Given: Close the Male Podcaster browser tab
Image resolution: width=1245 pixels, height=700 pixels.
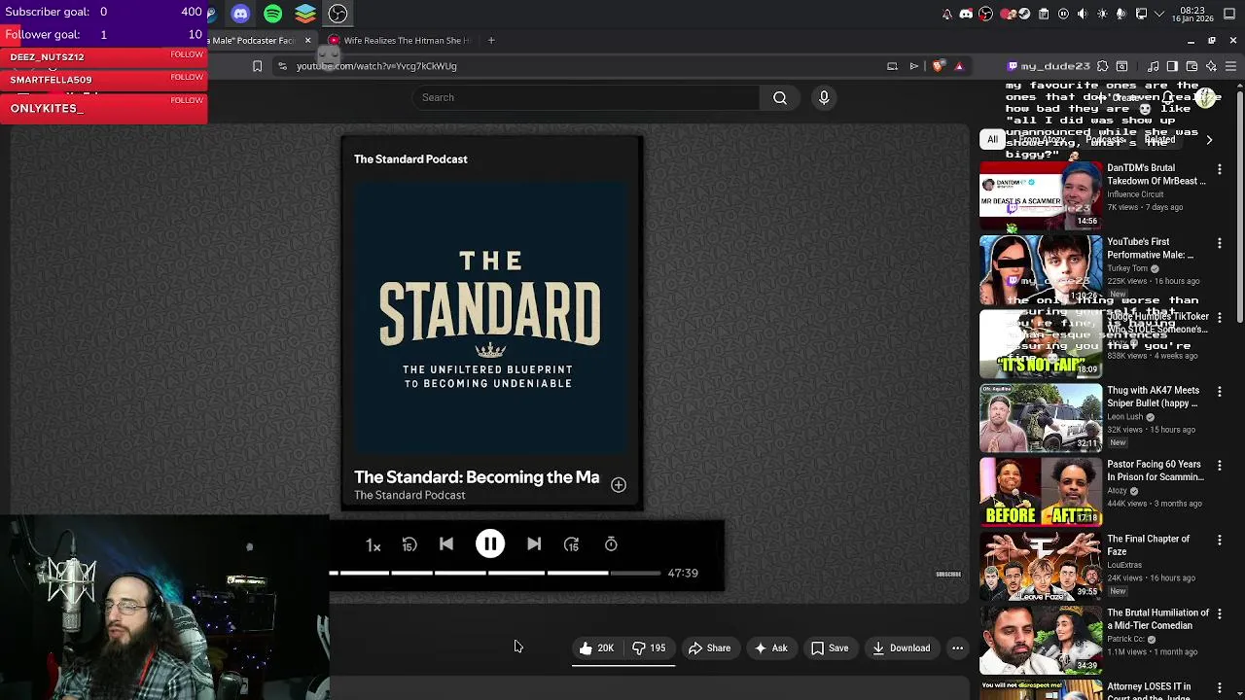Looking at the screenshot, I should click(x=307, y=41).
